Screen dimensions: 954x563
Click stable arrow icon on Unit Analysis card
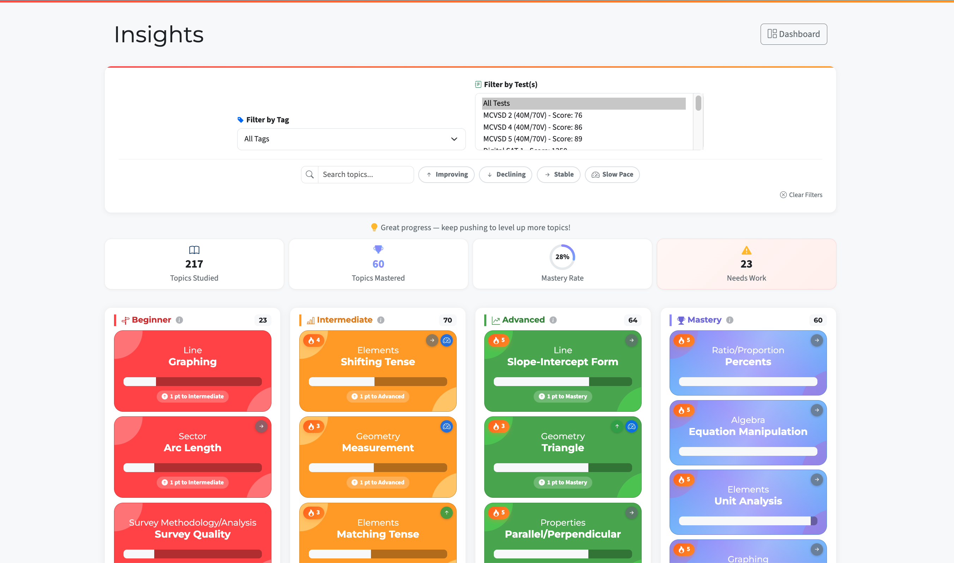click(817, 479)
